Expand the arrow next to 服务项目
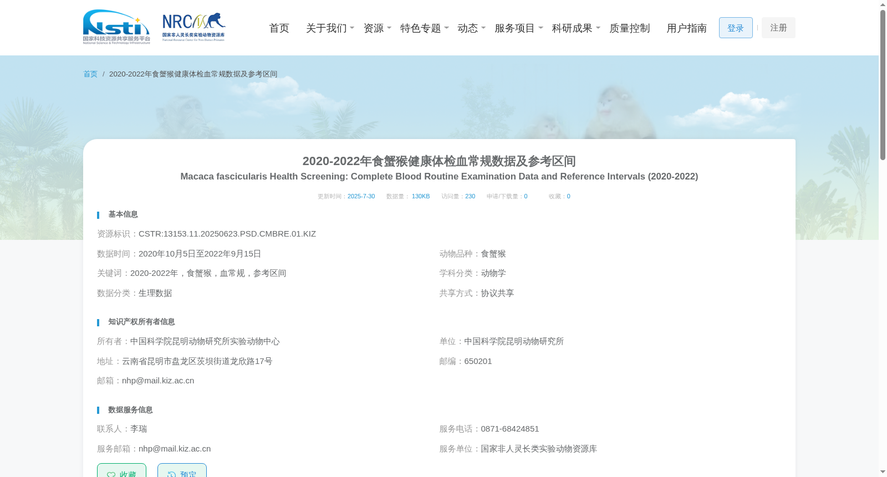This screenshot has height=477, width=887. (541, 28)
